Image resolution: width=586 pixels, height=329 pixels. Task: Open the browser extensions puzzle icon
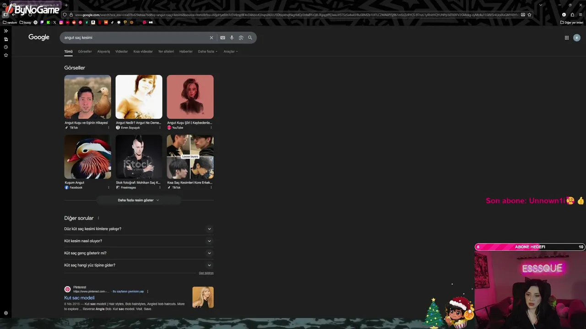click(x=572, y=15)
